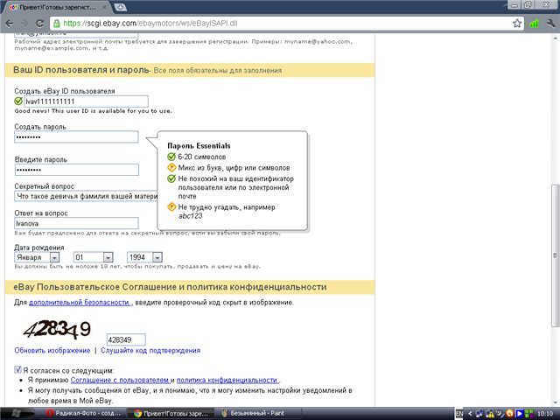Click the Ответ на вопрос field with Ivanova

coord(76,223)
